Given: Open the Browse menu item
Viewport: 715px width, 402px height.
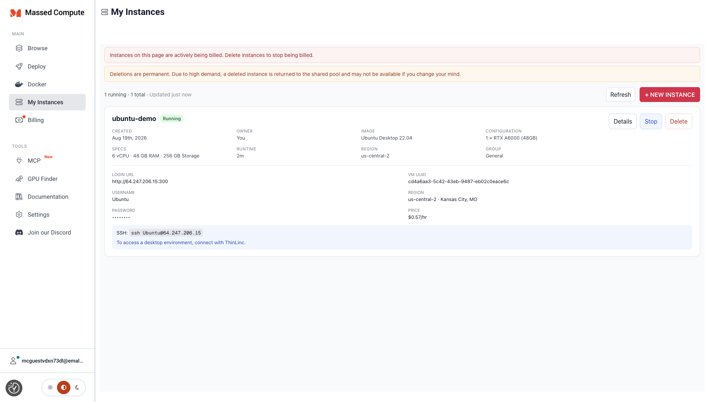Looking at the screenshot, I should (x=47, y=48).
